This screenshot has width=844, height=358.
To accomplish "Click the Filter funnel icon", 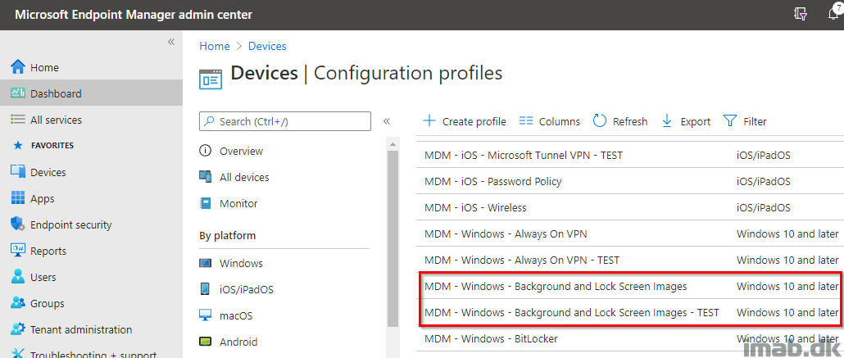I will coord(730,120).
